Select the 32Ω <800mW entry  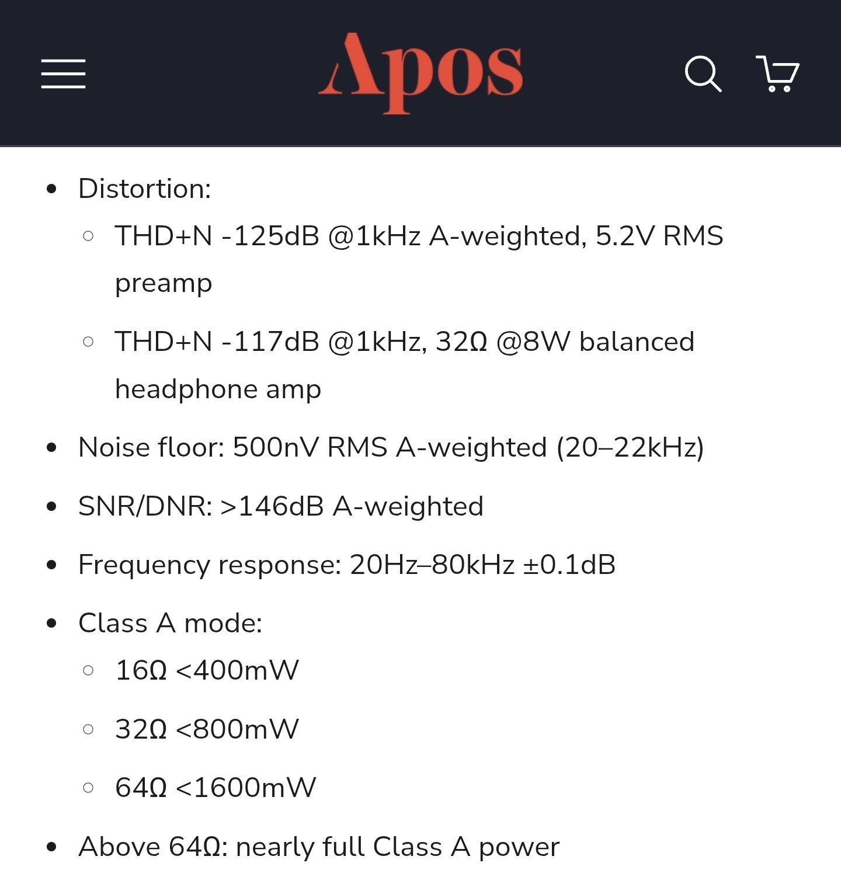207,729
